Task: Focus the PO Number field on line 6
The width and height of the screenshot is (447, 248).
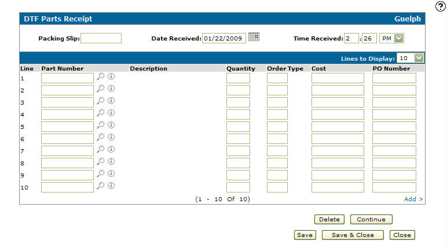Action: click(394, 139)
